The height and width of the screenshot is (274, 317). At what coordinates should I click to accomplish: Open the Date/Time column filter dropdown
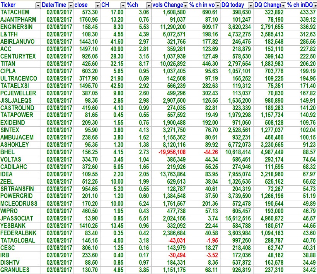coord(70,5)
